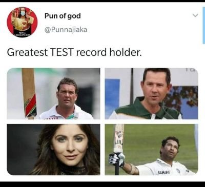Click the batting glove in the bottom-right photo

(116, 159)
